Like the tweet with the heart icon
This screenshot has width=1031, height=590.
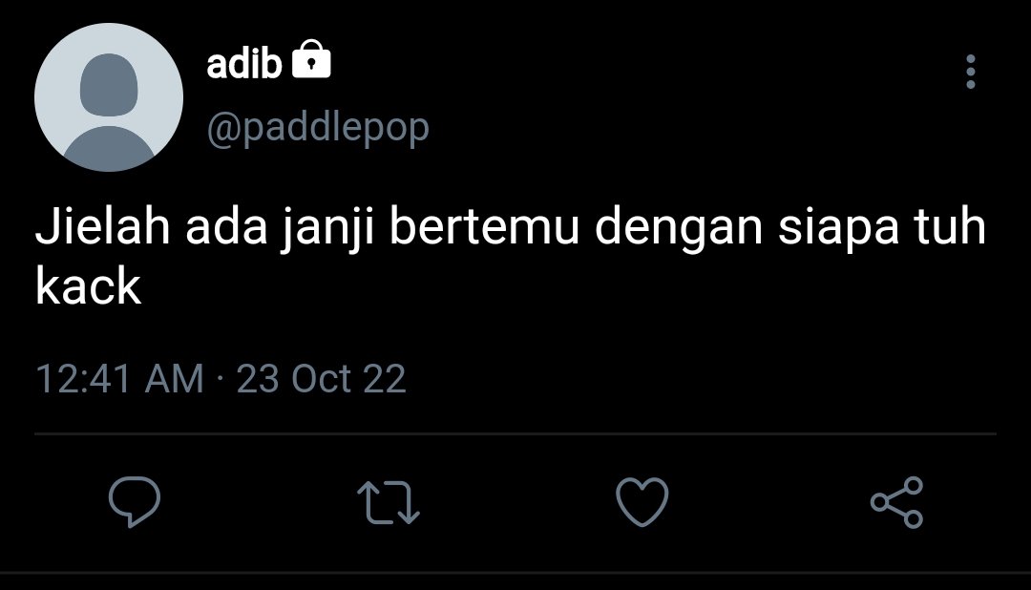pos(642,502)
